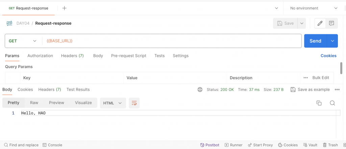The height and width of the screenshot is (149, 346).
Task: Expand the Send button arrow
Action: [x=332, y=41]
